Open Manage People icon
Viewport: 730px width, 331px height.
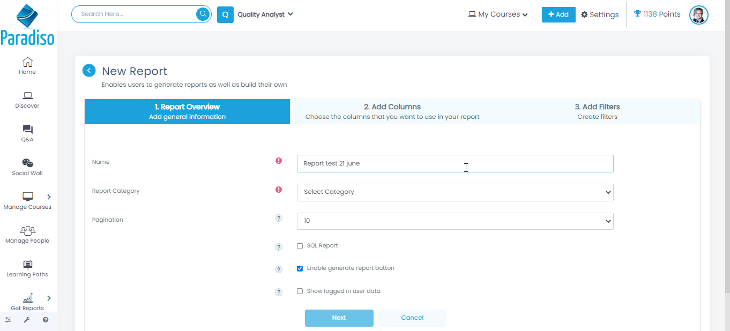tap(27, 231)
